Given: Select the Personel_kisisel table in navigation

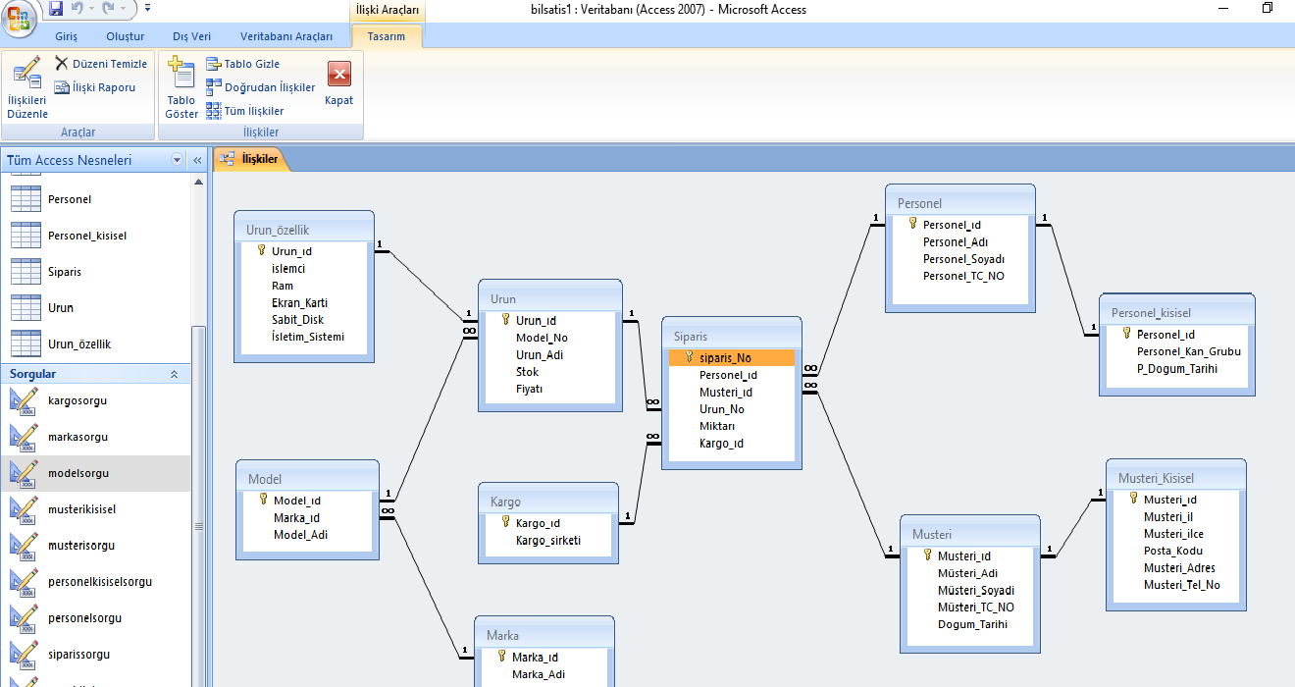Looking at the screenshot, I should pyautogui.click(x=86, y=236).
